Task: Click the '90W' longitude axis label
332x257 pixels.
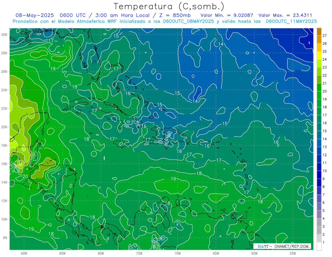Action: tap(24, 253)
